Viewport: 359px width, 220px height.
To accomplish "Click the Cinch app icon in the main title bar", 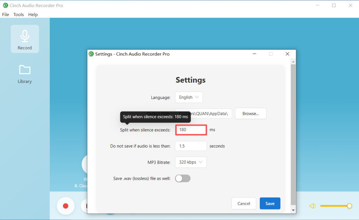I will click(x=5, y=6).
